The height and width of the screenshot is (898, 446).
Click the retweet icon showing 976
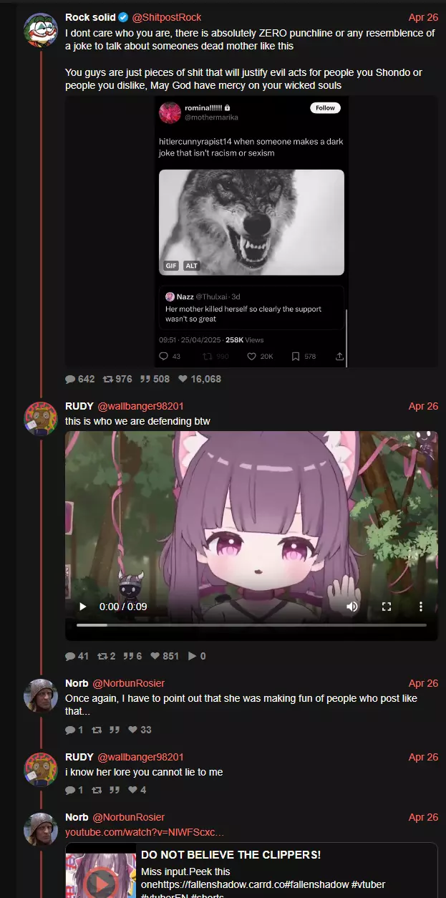(x=108, y=379)
